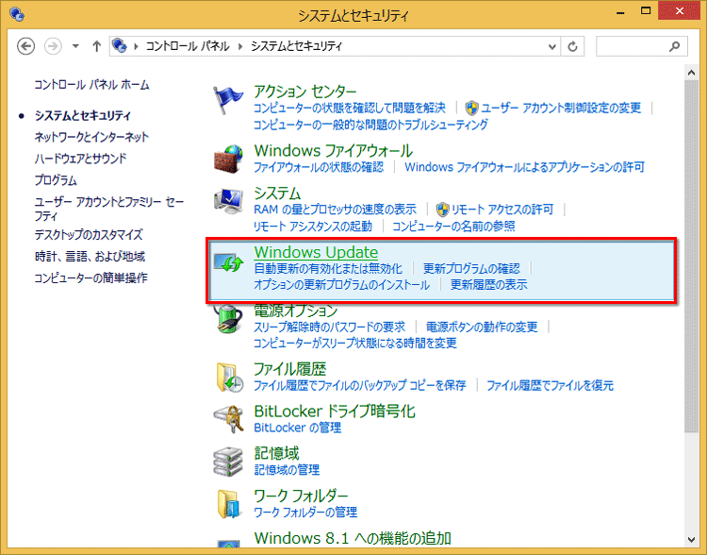Select ネットワークとインターネット in the left sidebar

(x=91, y=137)
